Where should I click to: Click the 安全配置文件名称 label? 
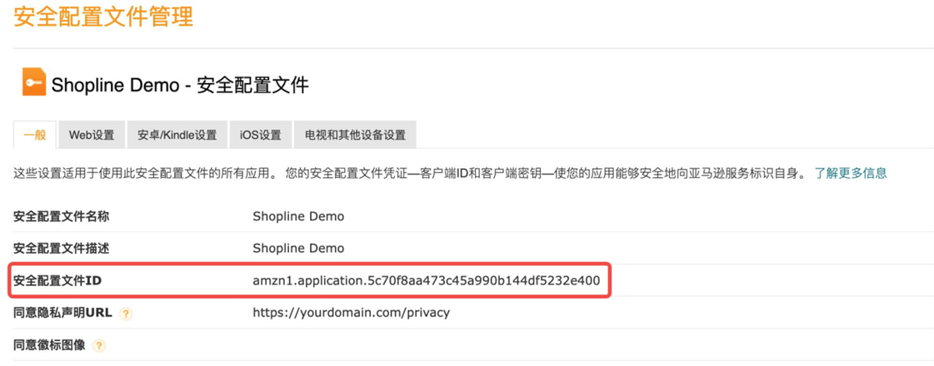61,216
